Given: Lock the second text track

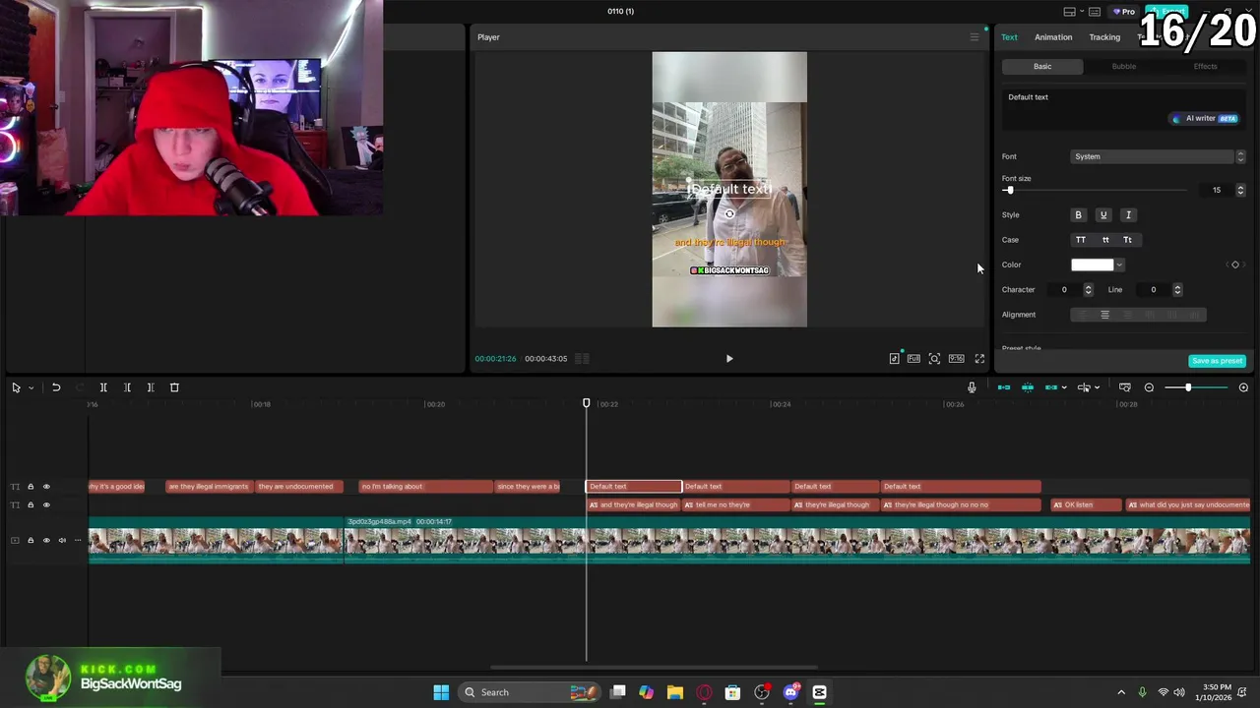Looking at the screenshot, I should [x=31, y=505].
